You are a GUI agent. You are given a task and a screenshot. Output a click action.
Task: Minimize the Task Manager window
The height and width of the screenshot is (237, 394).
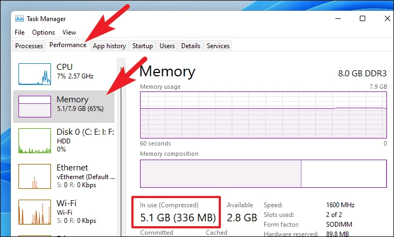click(x=338, y=18)
